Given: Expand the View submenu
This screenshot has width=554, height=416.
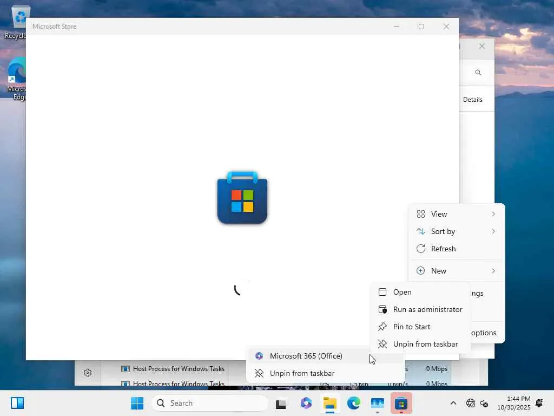Looking at the screenshot, I should coord(457,214).
